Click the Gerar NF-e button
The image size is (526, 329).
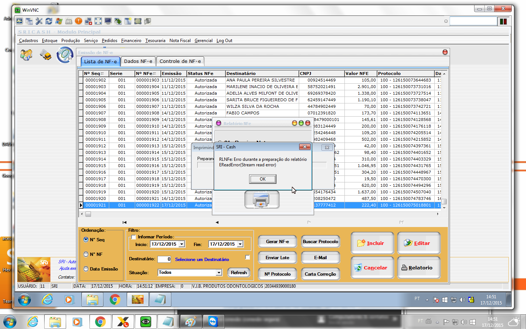(277, 242)
